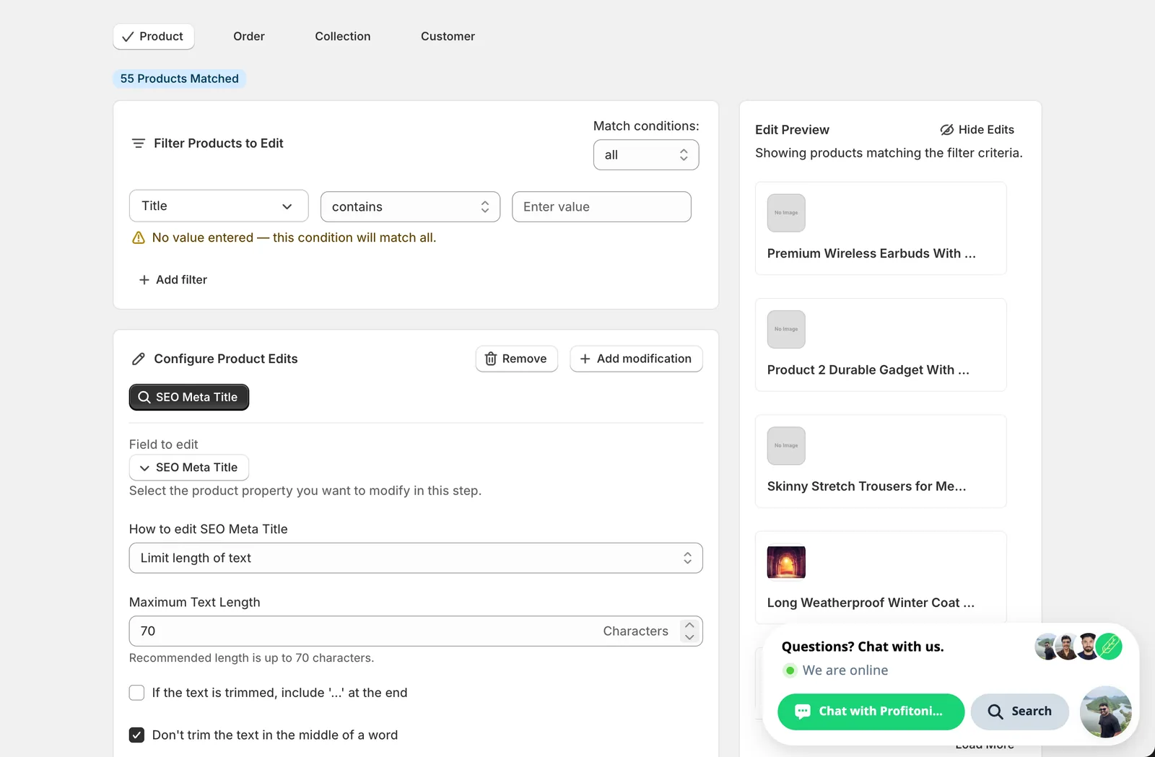Enable include '...' at the end checkbox
Screen dimensions: 1155x757
coord(136,693)
